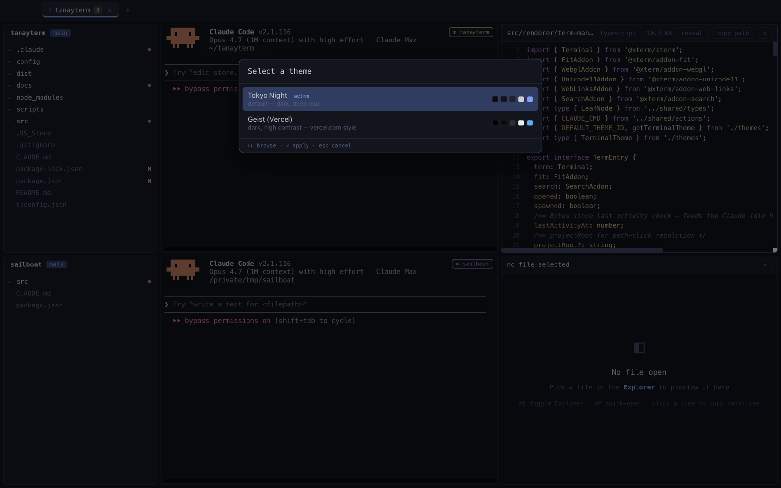Image resolution: width=781 pixels, height=488 pixels.
Task: Choose the Geist (Vercel) theme
Action: coord(390,123)
